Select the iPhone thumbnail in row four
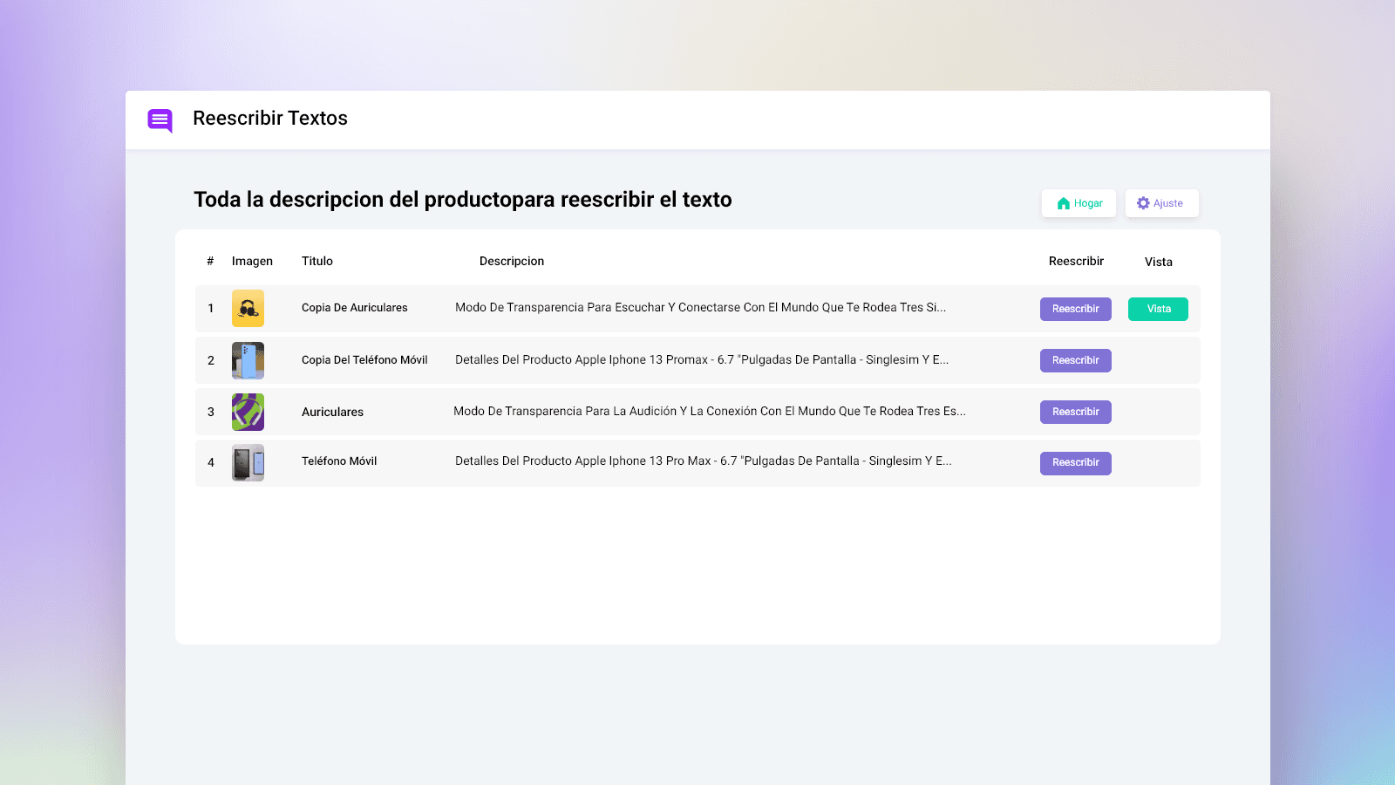The image size is (1395, 785). [x=248, y=462]
